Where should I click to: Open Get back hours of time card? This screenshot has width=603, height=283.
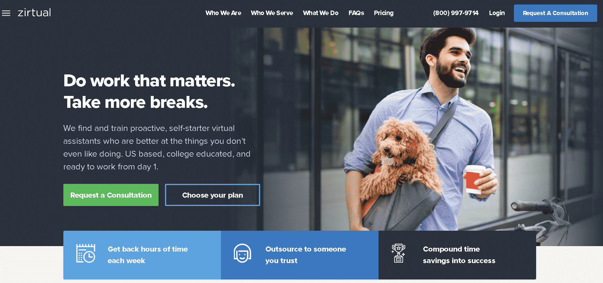(x=142, y=255)
